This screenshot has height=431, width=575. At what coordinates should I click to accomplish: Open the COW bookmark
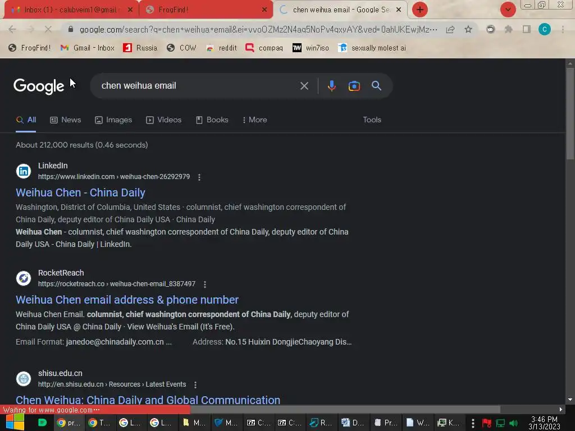point(181,48)
